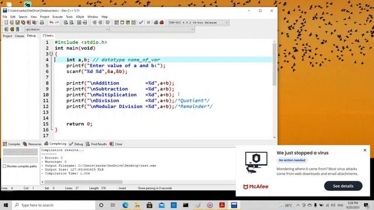Dismiss the McAfee notification with X
Viewport: 374px width, 210px height.
pos(365,150)
